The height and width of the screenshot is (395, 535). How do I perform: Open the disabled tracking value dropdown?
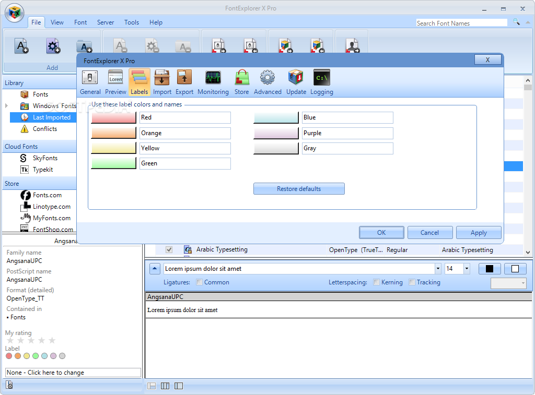click(508, 283)
